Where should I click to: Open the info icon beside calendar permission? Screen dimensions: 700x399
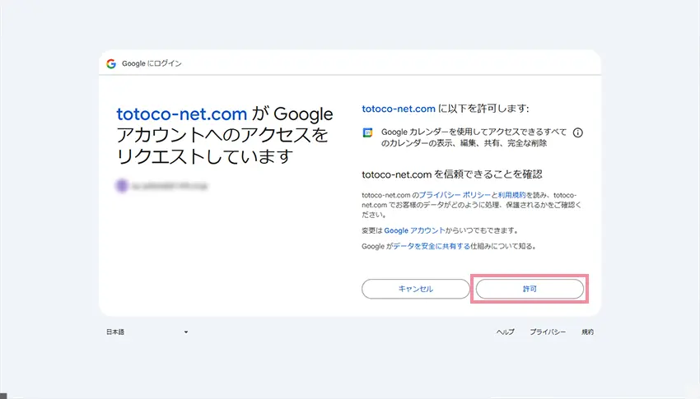(577, 132)
